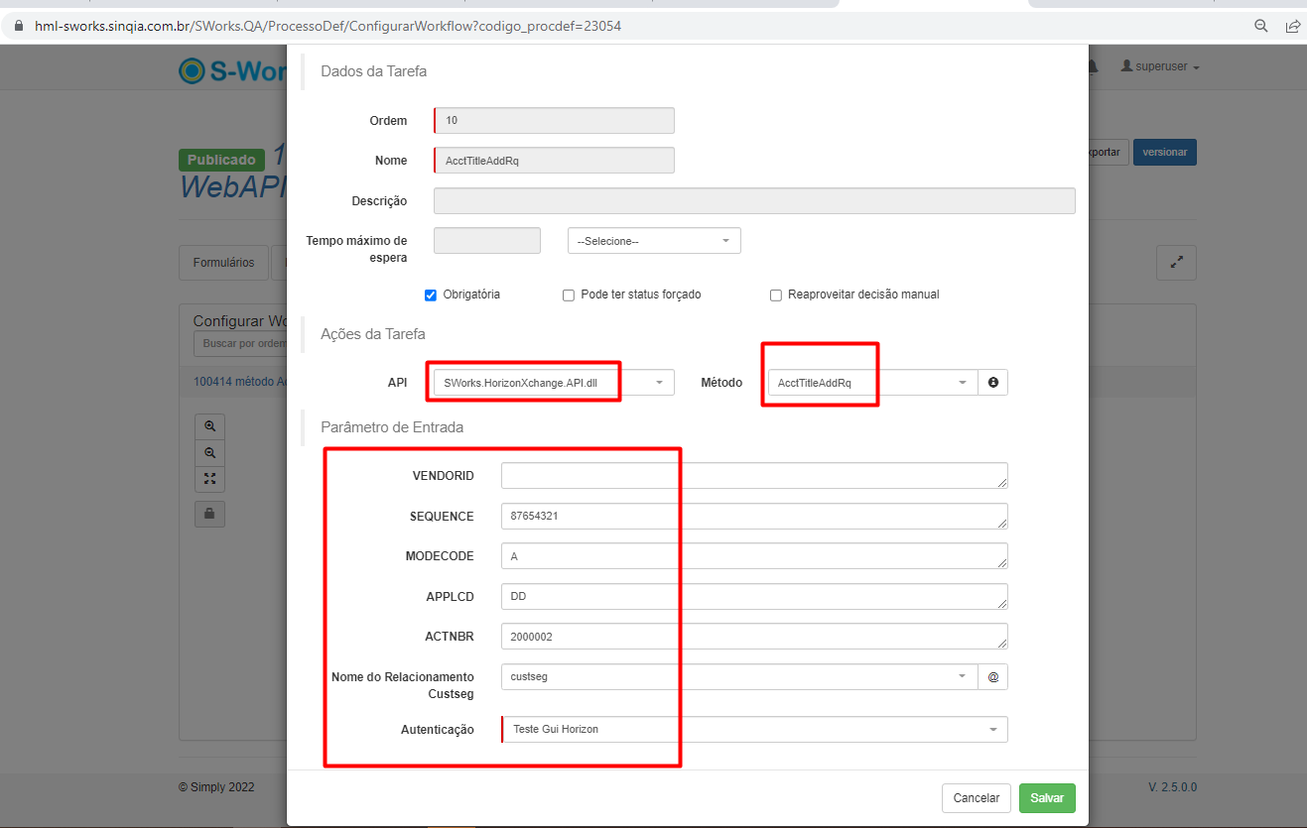Click the SEQUENCE input field
Screen dimensions: 1307x828
point(754,516)
